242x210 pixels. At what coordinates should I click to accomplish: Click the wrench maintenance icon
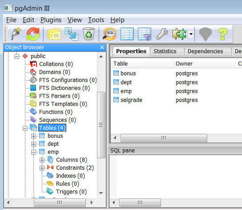tap(162, 34)
